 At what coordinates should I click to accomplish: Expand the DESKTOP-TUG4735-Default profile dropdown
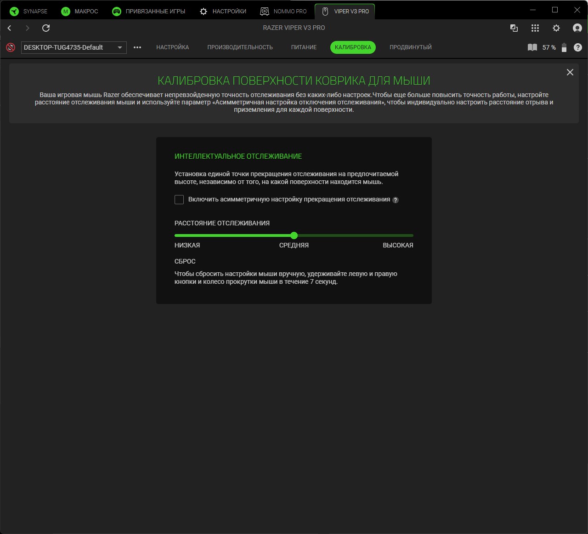[x=74, y=47]
